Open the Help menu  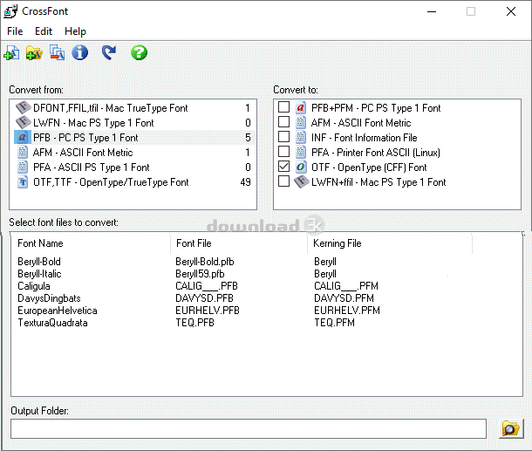tap(75, 31)
